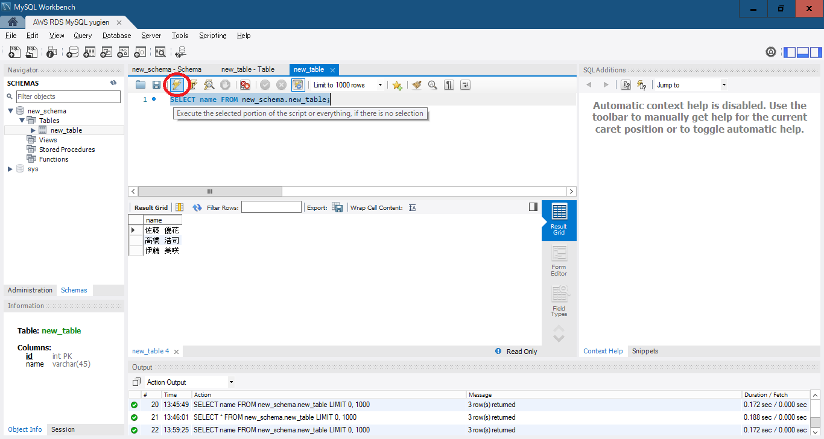Go to the home screen tab
The image size is (824, 439).
point(12,22)
